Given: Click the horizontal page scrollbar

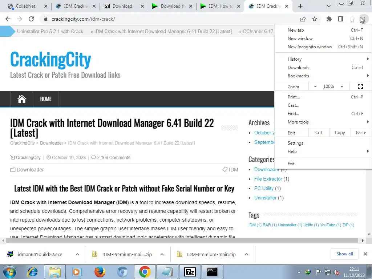Looking at the screenshot, I should [x=182, y=240].
